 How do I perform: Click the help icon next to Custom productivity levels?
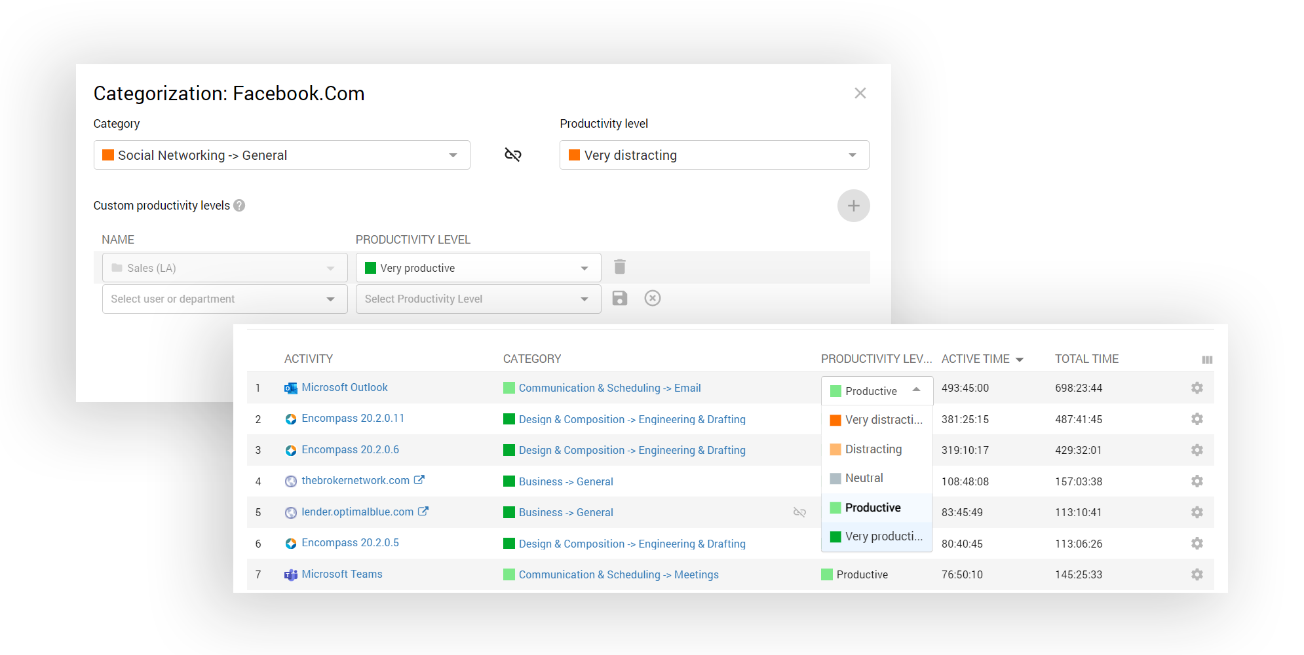pyautogui.click(x=239, y=206)
